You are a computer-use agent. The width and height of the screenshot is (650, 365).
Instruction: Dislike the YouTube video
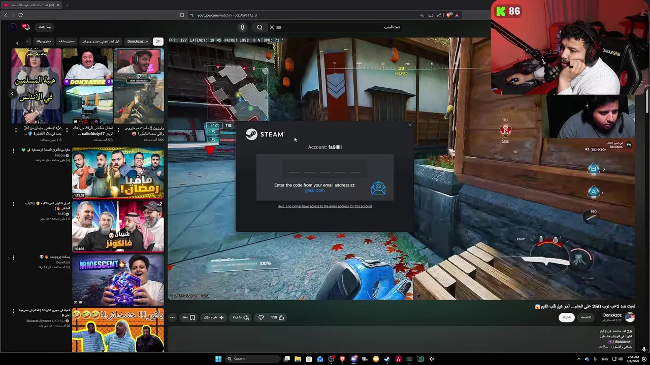pos(261,317)
